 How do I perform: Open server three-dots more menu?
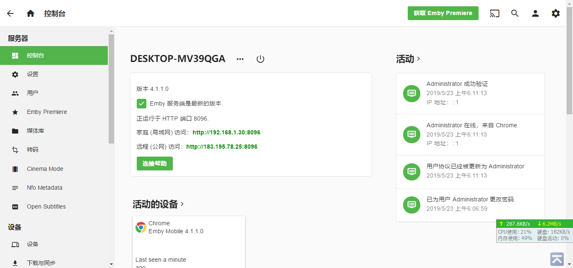click(x=240, y=59)
